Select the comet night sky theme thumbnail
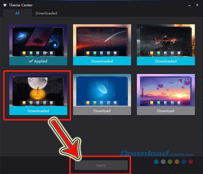 102,40
